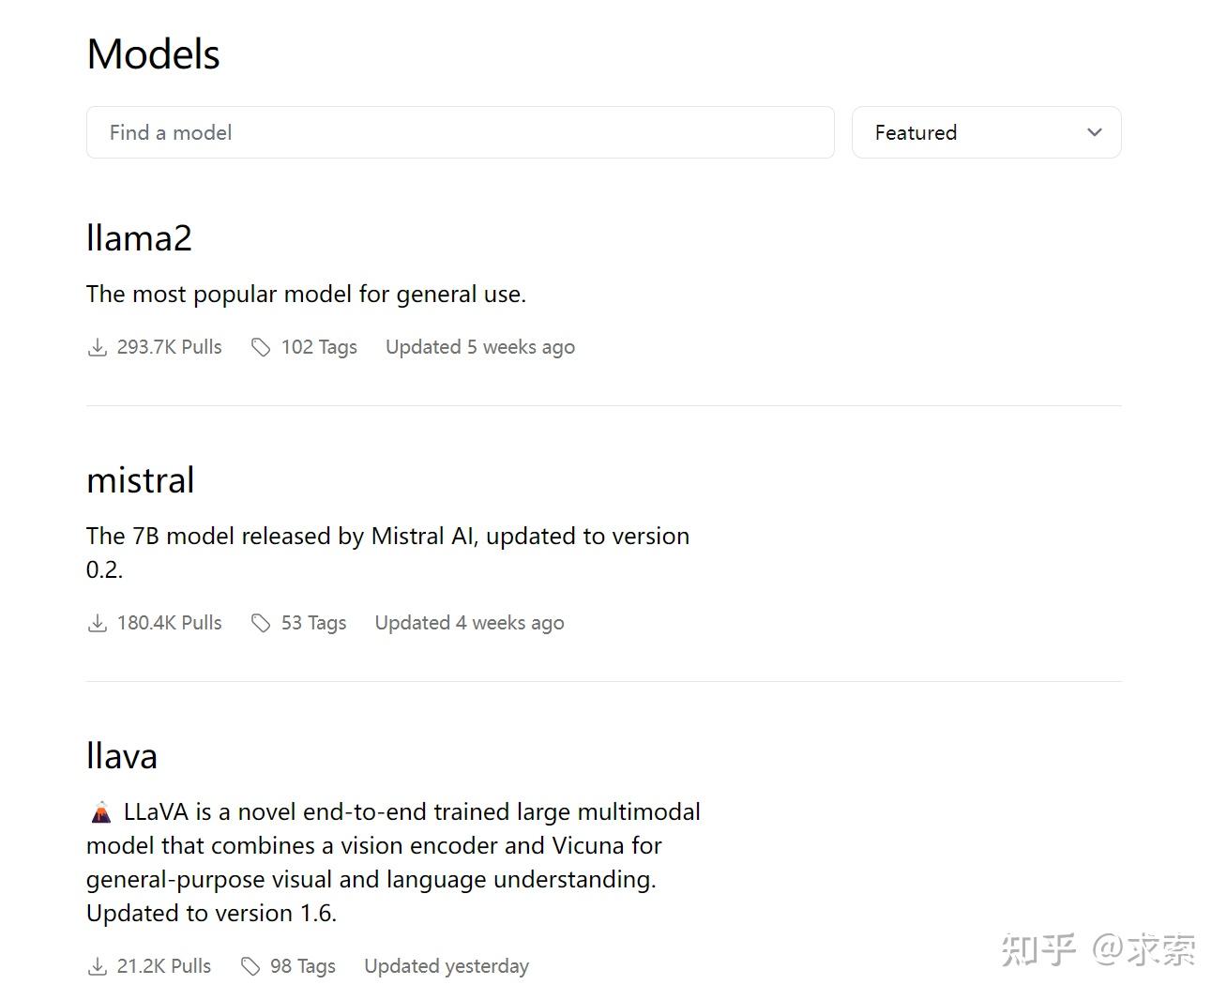Click the llava download pulls icon
Image resolution: width=1227 pixels, height=1000 pixels.
(x=97, y=967)
